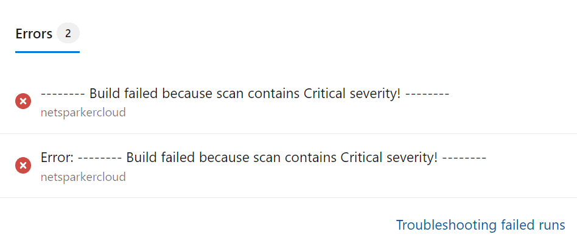Image resolution: width=577 pixels, height=240 pixels.
Task: Click the error count badge showing 2
Action: [x=68, y=34]
